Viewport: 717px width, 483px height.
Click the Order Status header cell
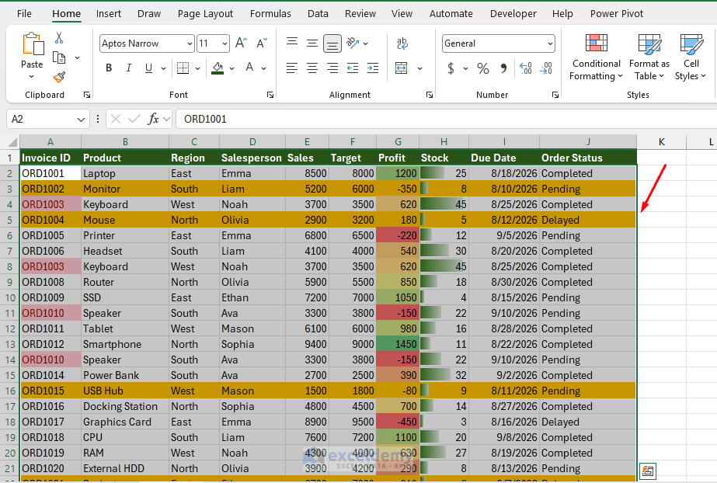point(588,158)
